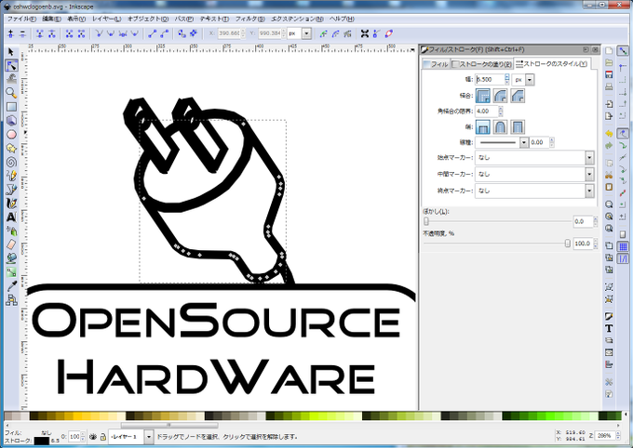Select the Pencil freehand tool
Screen dimensions: 633x448
pyautogui.click(x=11, y=176)
